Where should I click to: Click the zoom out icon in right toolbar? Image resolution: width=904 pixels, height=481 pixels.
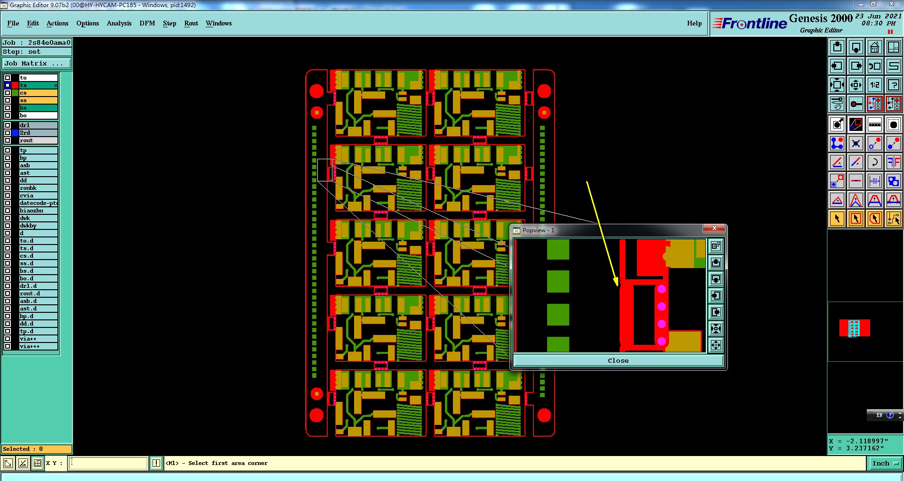856,85
